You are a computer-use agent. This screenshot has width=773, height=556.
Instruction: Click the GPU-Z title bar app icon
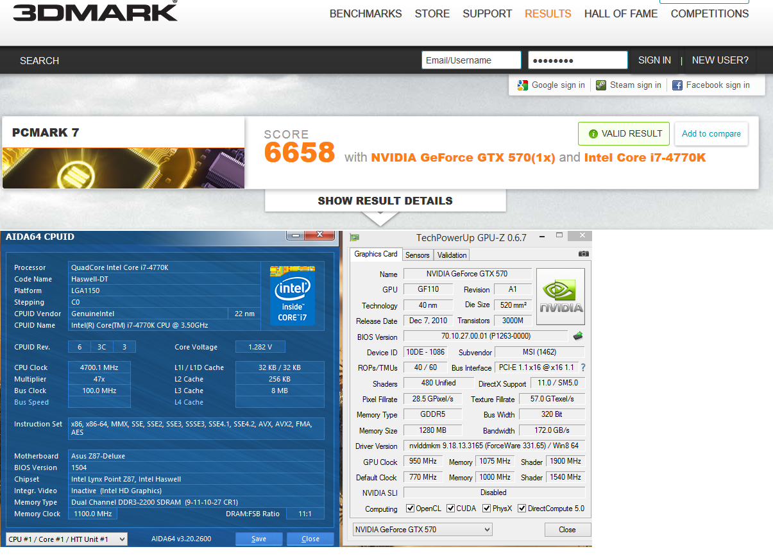[355, 238]
